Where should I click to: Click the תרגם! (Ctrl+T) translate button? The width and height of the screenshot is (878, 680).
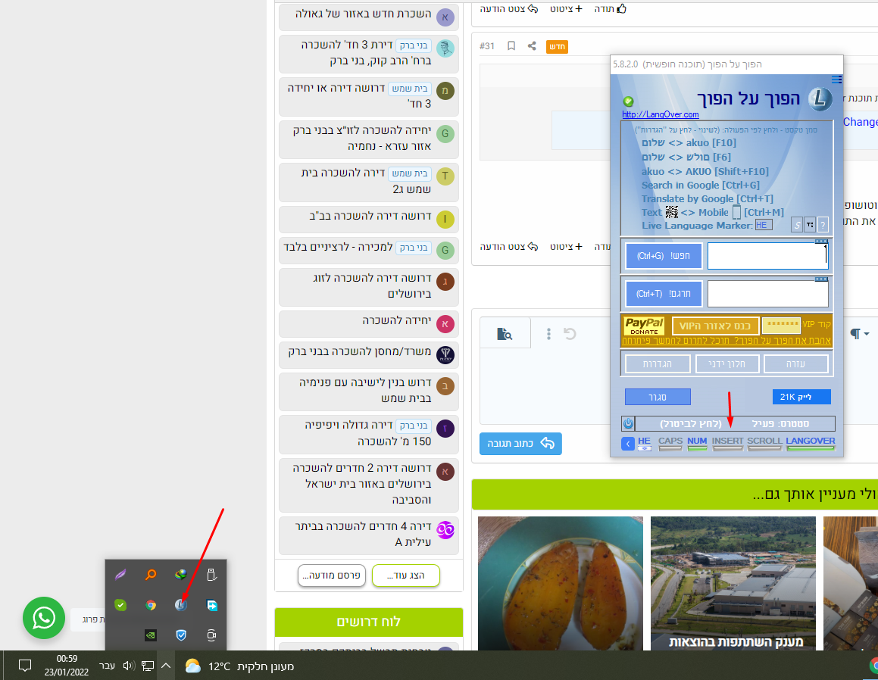664,293
